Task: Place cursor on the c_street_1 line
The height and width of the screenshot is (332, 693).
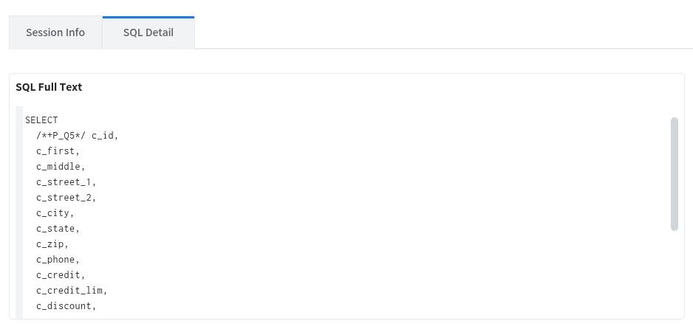Action: 66,181
